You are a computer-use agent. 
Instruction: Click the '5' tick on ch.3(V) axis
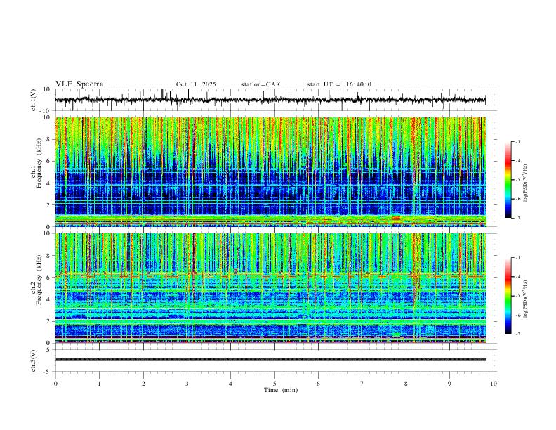49,350
